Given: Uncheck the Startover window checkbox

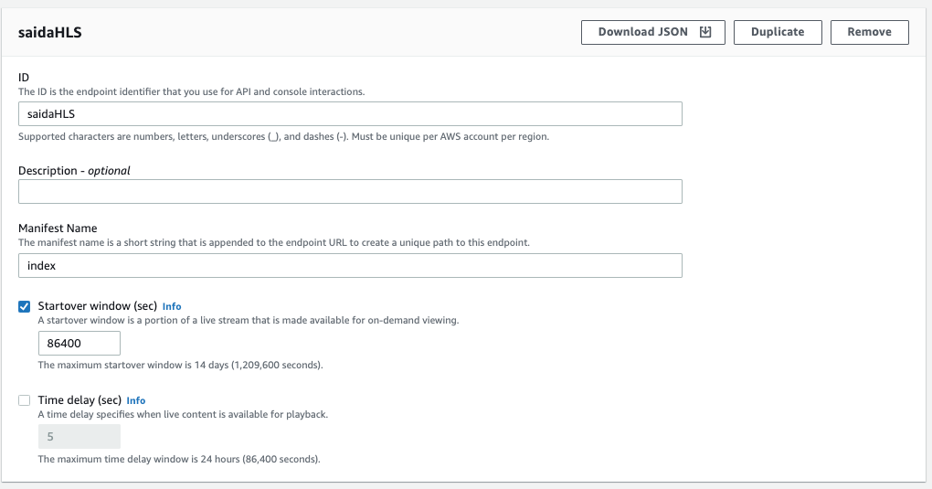Looking at the screenshot, I should (25, 306).
